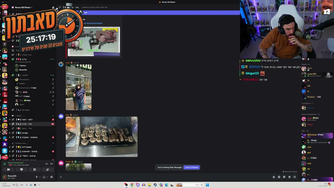
Task: Add attachment with plus button
Action: click(61, 177)
